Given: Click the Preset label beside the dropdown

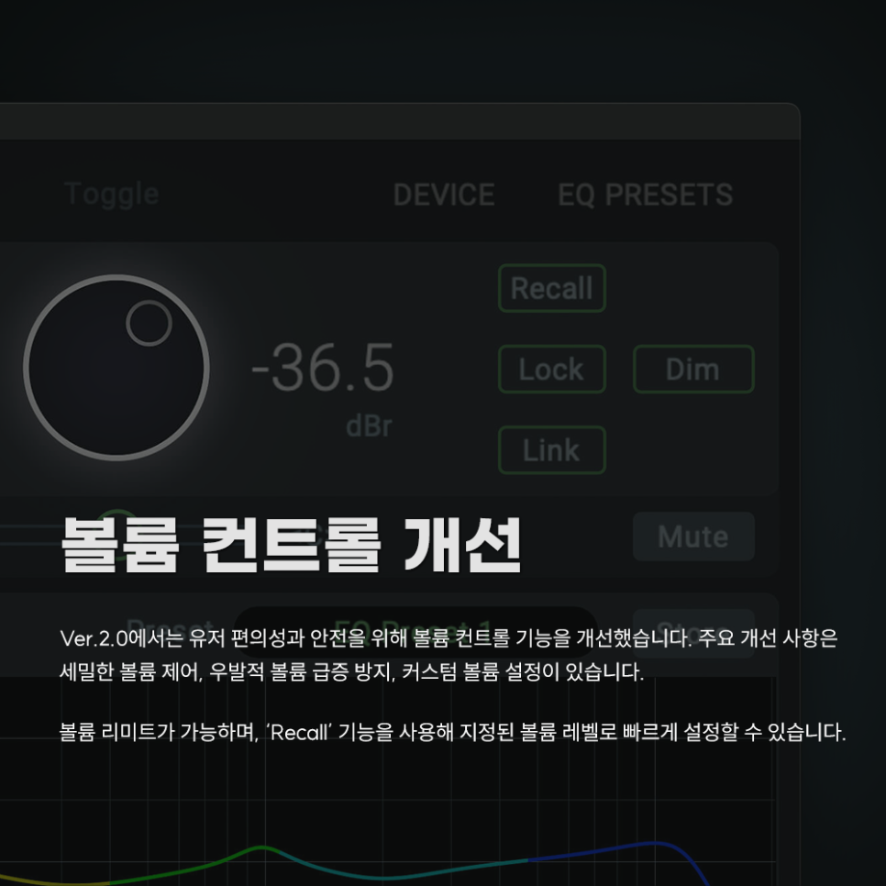Looking at the screenshot, I should click(x=170, y=627).
